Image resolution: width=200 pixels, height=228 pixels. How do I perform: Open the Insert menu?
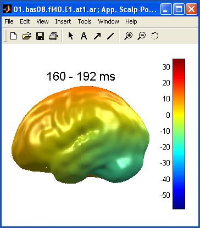tap(63, 21)
